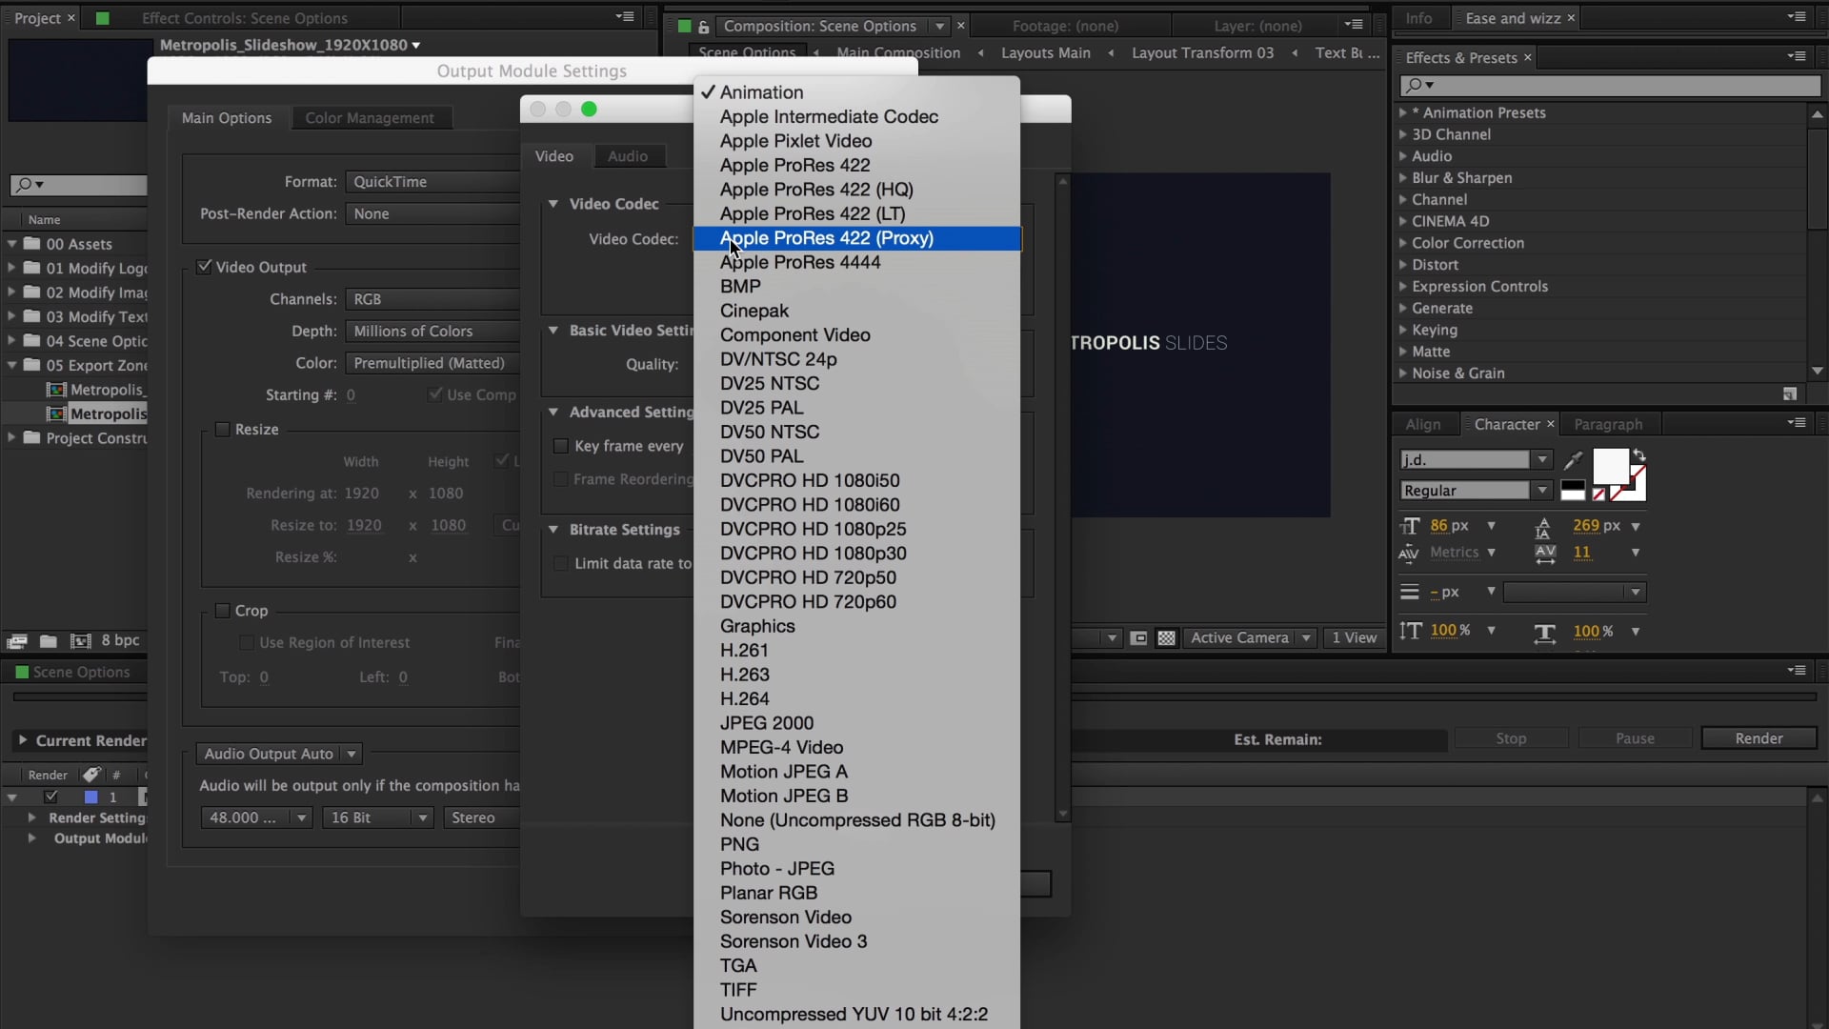
Task: Click the vertical scale icon
Action: pyautogui.click(x=1411, y=631)
